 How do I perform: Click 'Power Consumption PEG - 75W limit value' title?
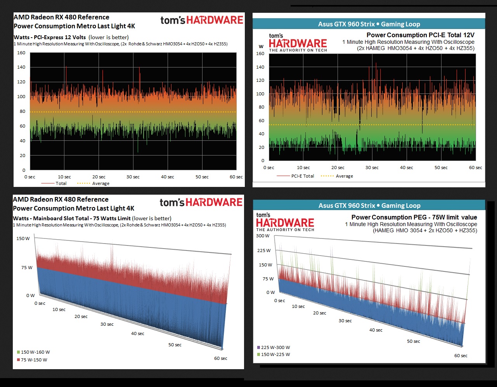tap(414, 217)
